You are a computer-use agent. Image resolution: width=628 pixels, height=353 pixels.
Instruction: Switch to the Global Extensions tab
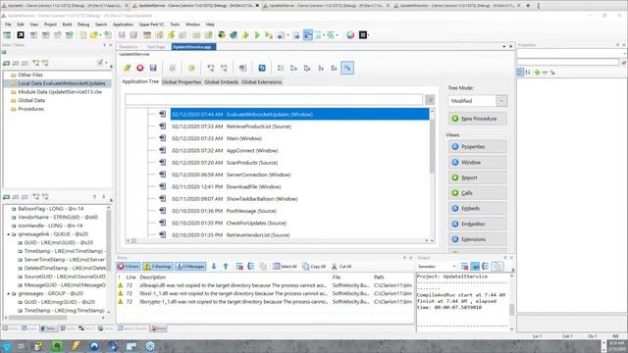[x=262, y=82]
